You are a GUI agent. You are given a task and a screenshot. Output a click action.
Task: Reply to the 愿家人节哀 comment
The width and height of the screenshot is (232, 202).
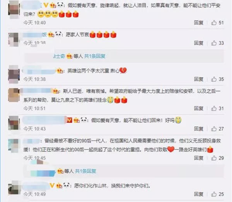199,43
